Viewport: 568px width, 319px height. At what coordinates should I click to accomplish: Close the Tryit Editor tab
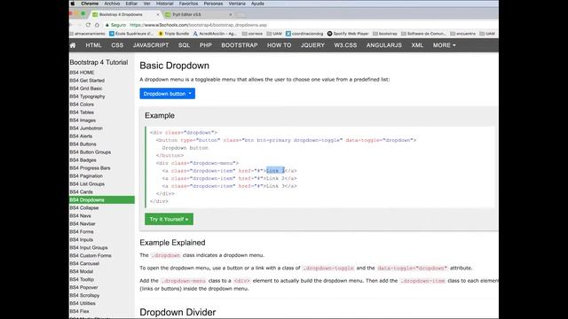coord(231,14)
